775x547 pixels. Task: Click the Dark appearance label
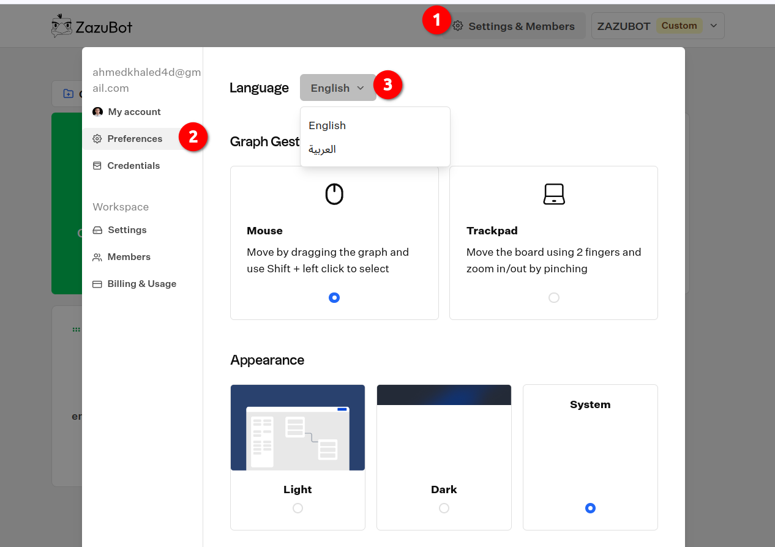[x=444, y=489]
